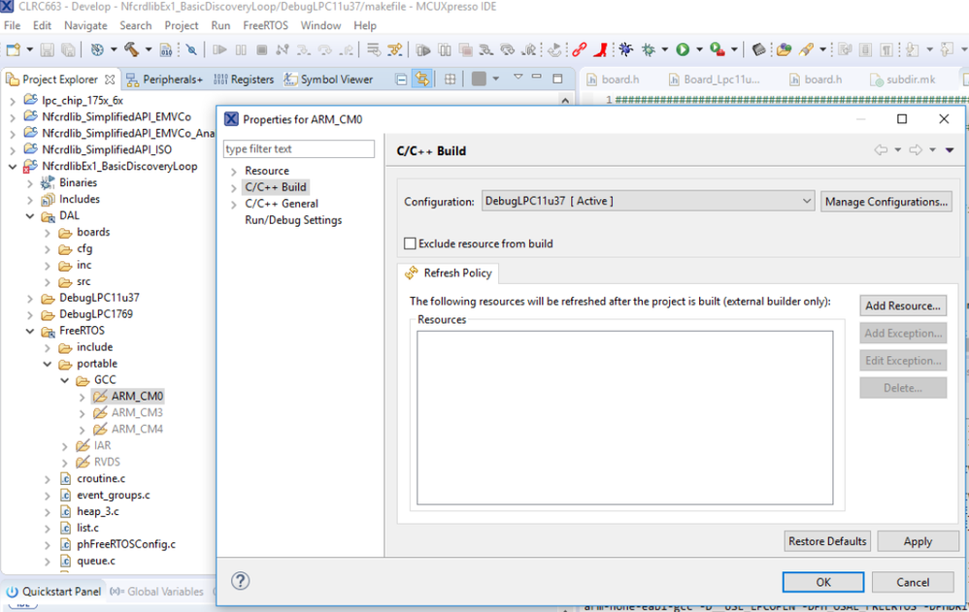This screenshot has width=969, height=612.
Task: Open the Build hammer dropdown arrow
Action: point(149,49)
